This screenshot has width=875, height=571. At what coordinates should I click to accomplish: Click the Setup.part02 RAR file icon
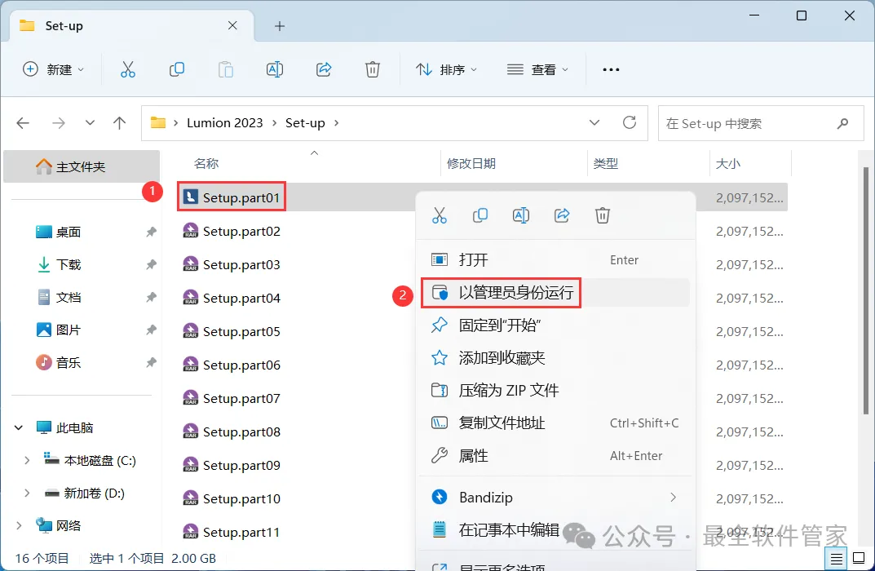191,231
